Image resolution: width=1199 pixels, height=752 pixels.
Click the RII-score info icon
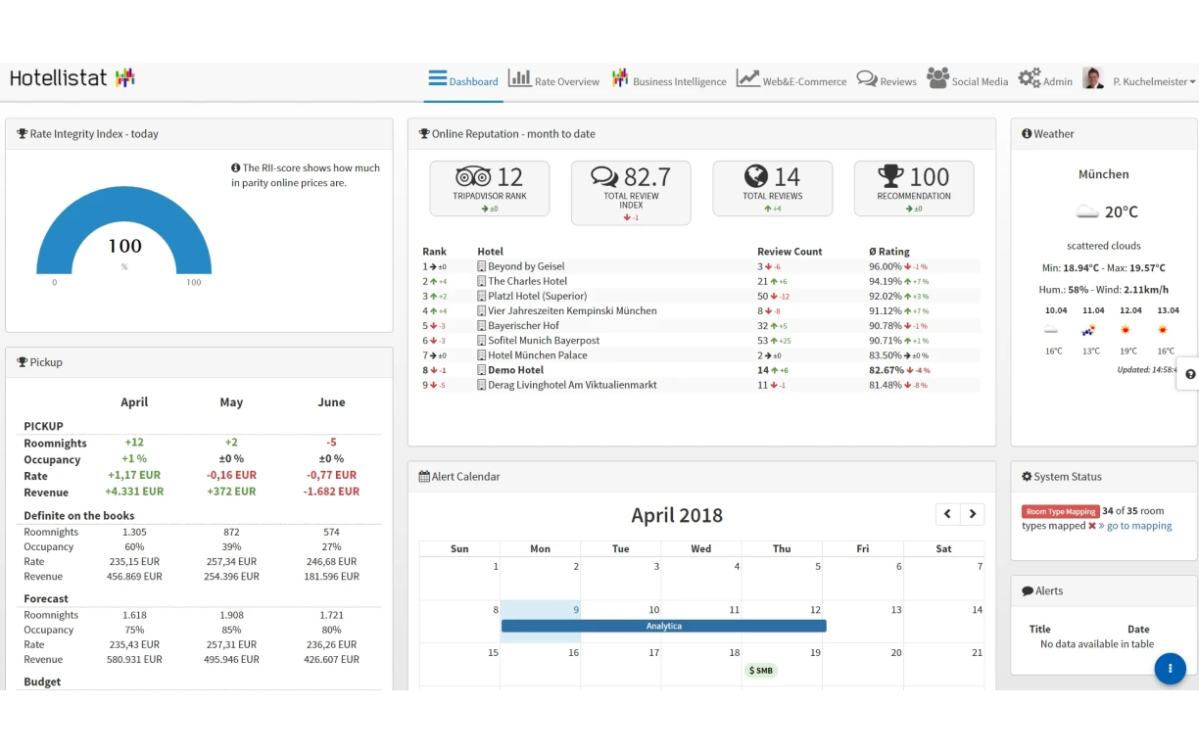click(x=236, y=168)
